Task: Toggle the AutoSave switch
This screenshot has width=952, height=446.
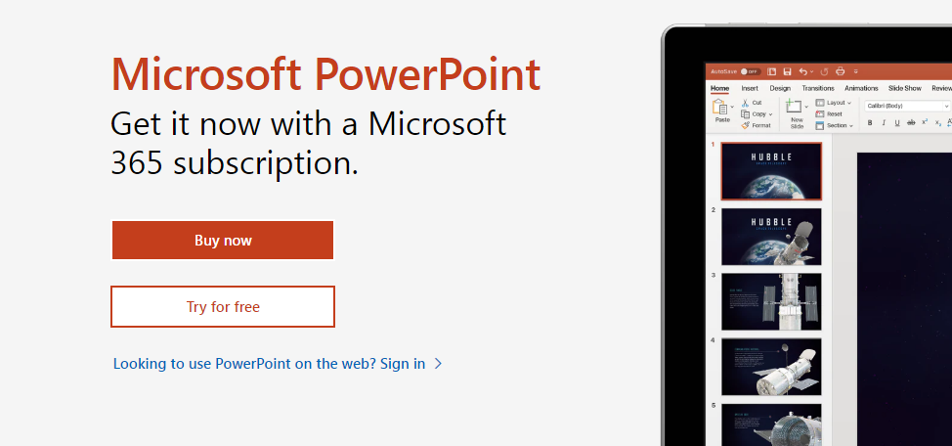Action: click(750, 71)
